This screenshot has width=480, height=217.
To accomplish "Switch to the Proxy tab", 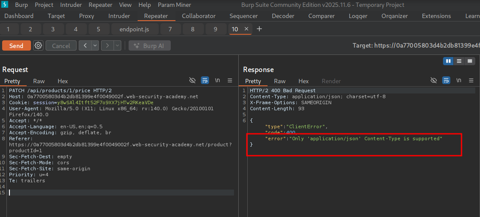I will [x=86, y=16].
